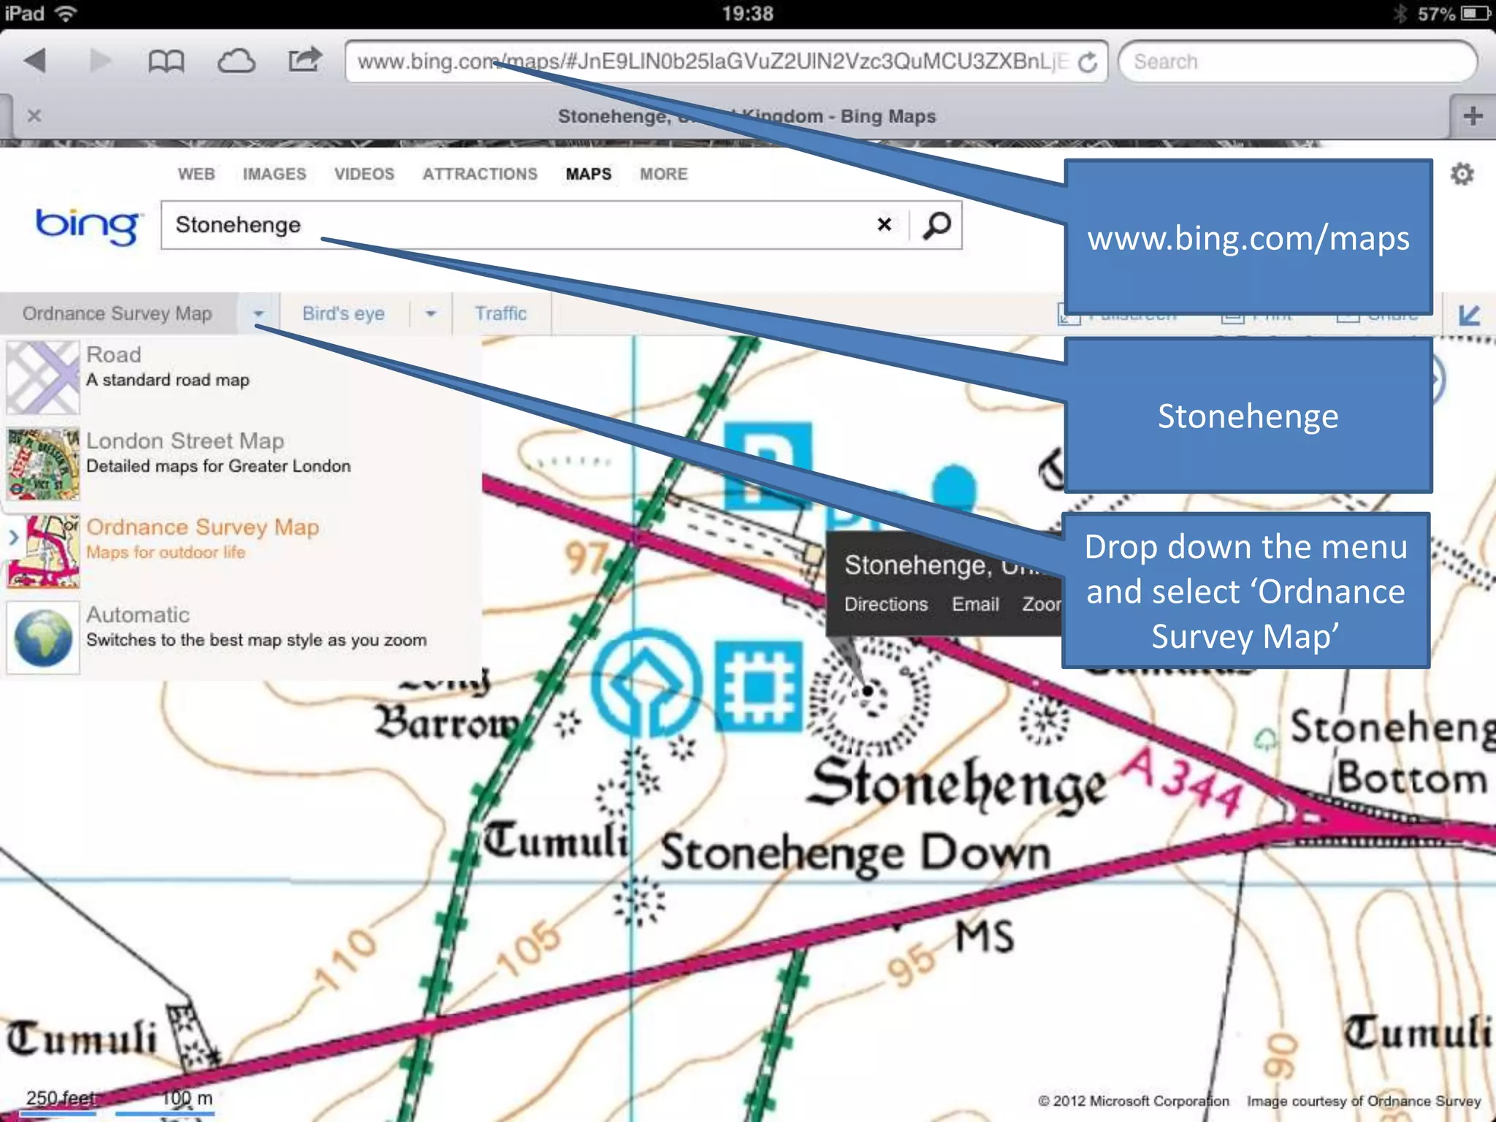
Task: Expand the Bird's eye dropdown arrow
Action: click(x=431, y=313)
